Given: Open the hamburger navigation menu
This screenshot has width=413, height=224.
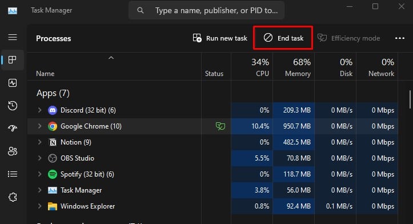Looking at the screenshot, I should (x=13, y=37).
